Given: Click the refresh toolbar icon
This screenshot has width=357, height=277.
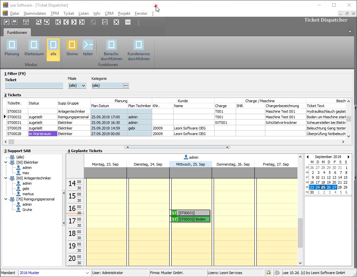Looking at the screenshot, I should coord(47,22).
